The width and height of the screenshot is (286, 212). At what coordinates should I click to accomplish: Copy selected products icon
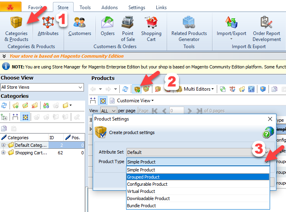pos(274,89)
